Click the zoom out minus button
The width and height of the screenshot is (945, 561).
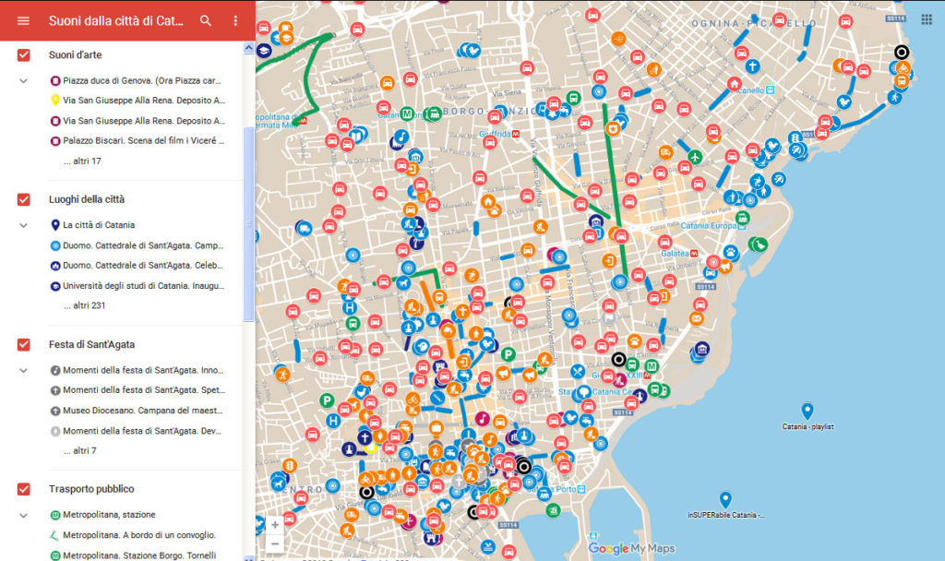[x=274, y=543]
